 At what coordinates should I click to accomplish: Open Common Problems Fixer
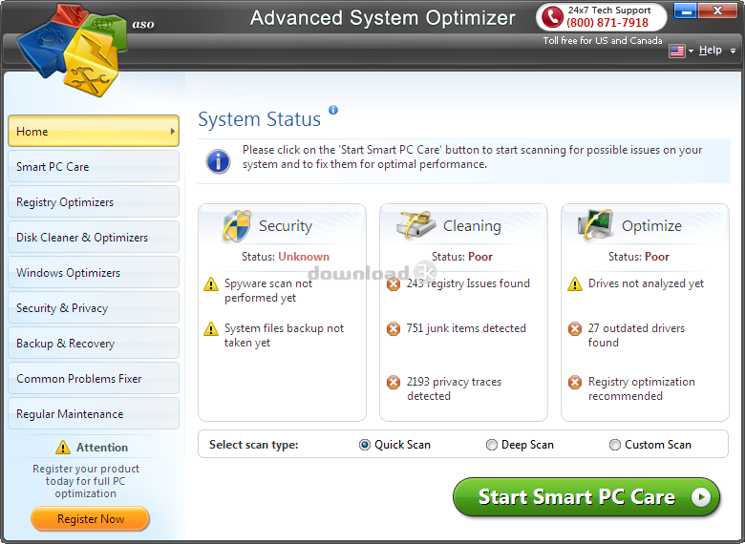94,378
